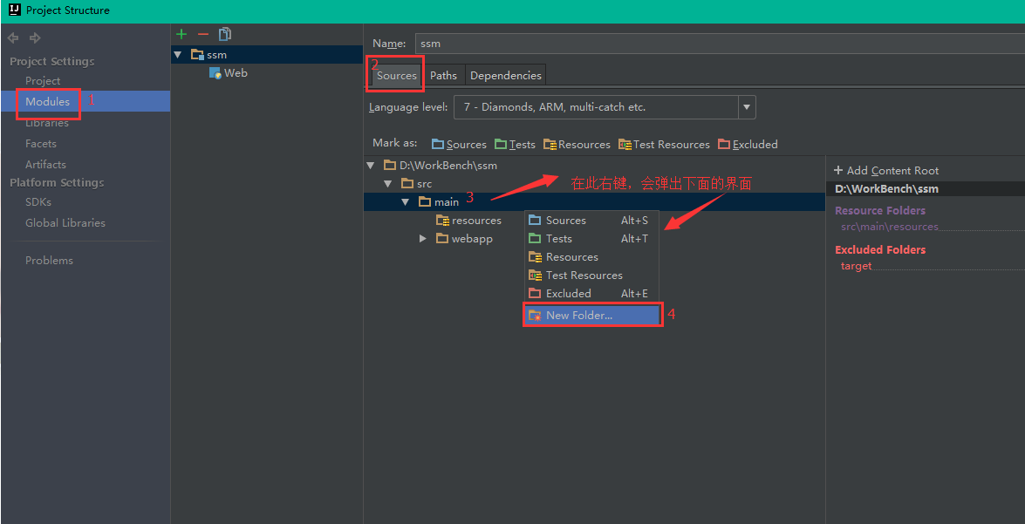Click the forward navigation arrow
1025x524 pixels.
tap(35, 37)
